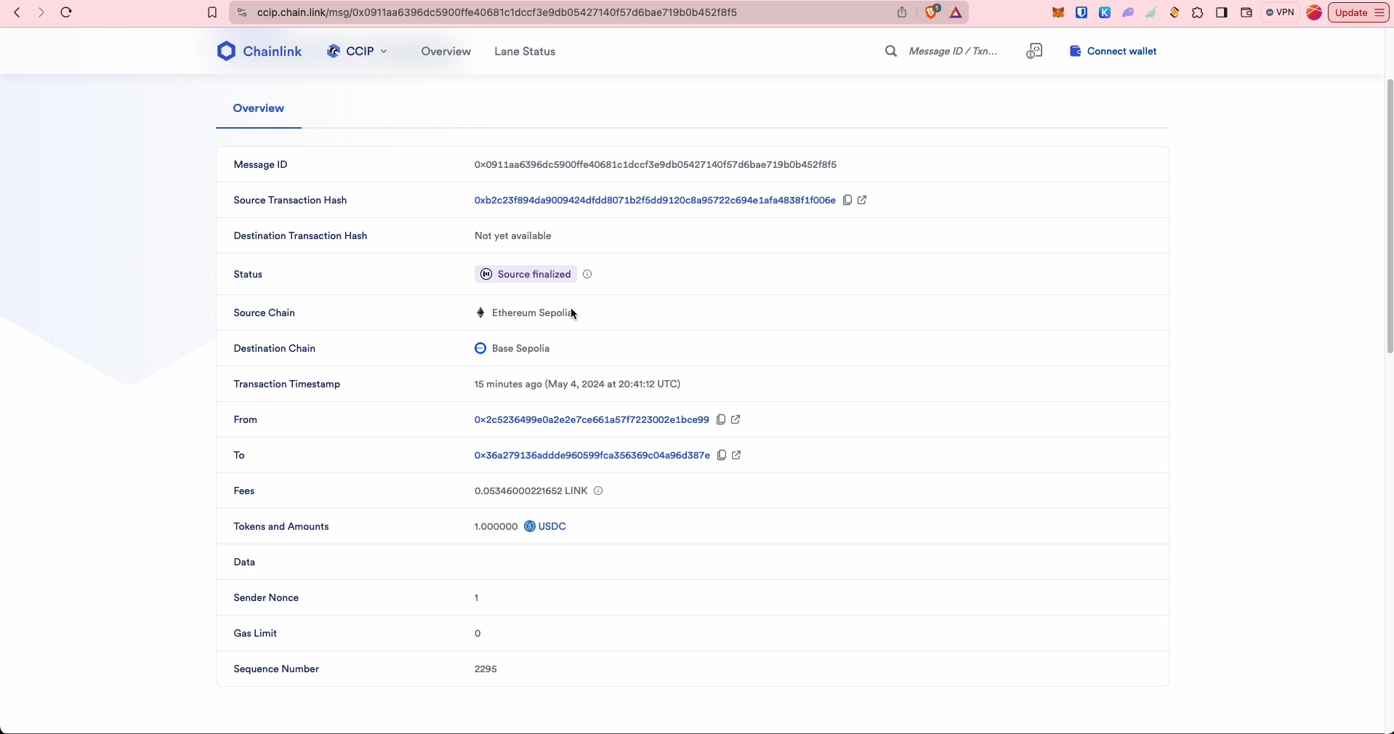Open the To address external link icon

pos(736,455)
